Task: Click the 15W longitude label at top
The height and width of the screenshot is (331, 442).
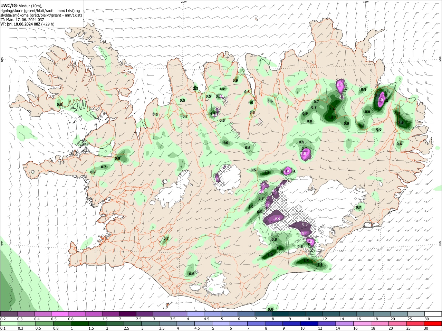Action: [366, 2]
